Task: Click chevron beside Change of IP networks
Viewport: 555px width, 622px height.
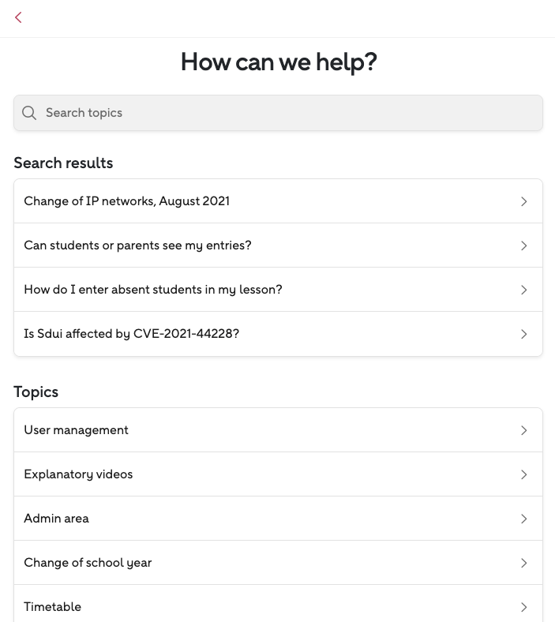Action: pos(524,201)
